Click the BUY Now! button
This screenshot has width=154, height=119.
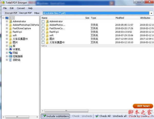tap(143, 106)
